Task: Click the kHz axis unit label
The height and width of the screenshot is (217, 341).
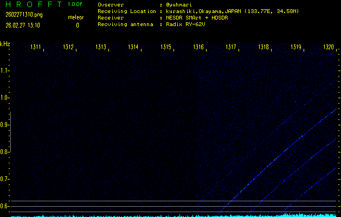Action: click(x=5, y=44)
